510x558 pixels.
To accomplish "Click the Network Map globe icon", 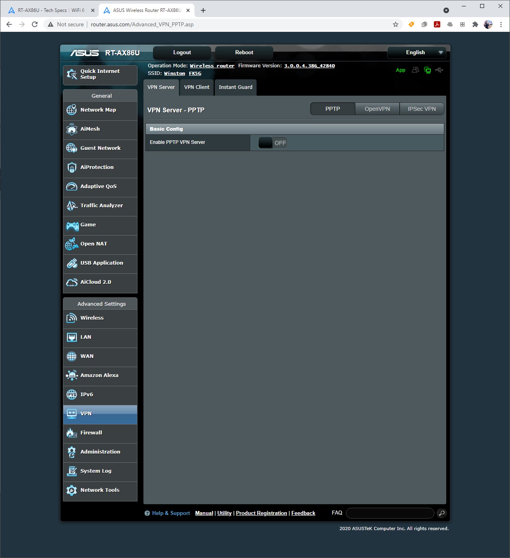I will click(72, 110).
